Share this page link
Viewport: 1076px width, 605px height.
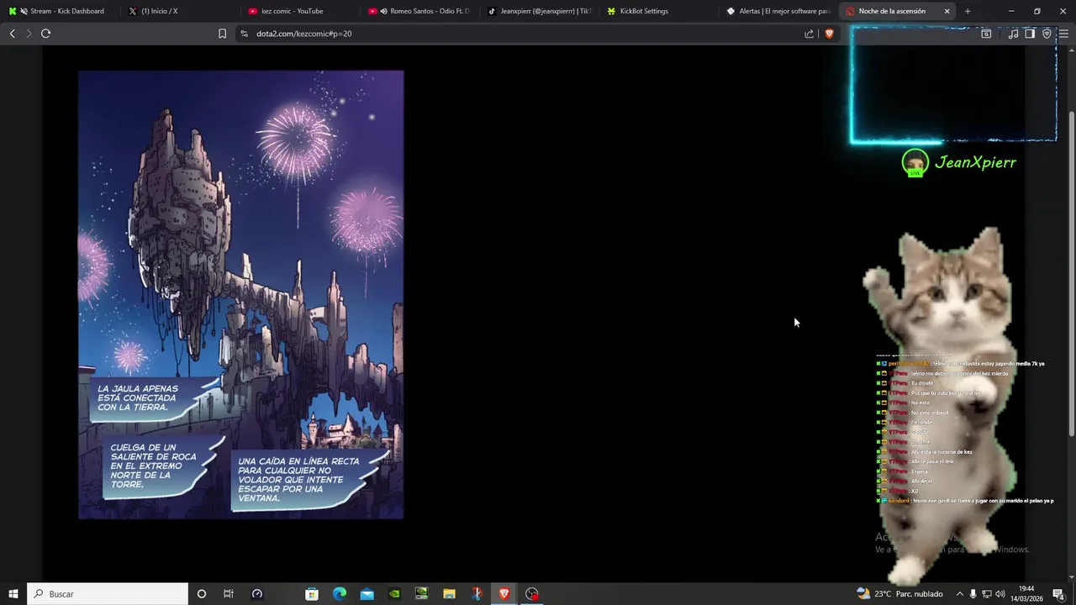(809, 34)
